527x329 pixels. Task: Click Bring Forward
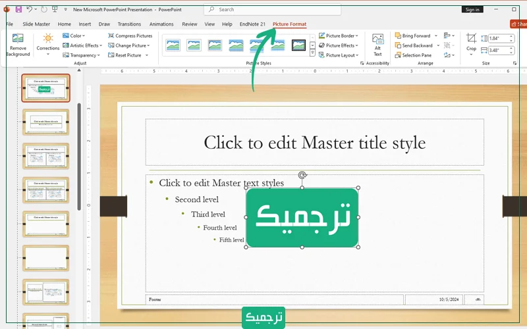tap(413, 36)
